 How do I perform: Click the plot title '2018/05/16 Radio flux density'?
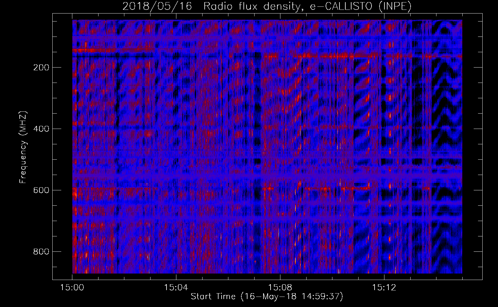pyautogui.click(x=267, y=6)
